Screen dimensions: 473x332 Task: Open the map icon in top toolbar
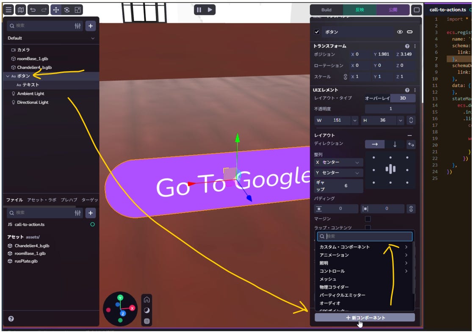tap(20, 10)
